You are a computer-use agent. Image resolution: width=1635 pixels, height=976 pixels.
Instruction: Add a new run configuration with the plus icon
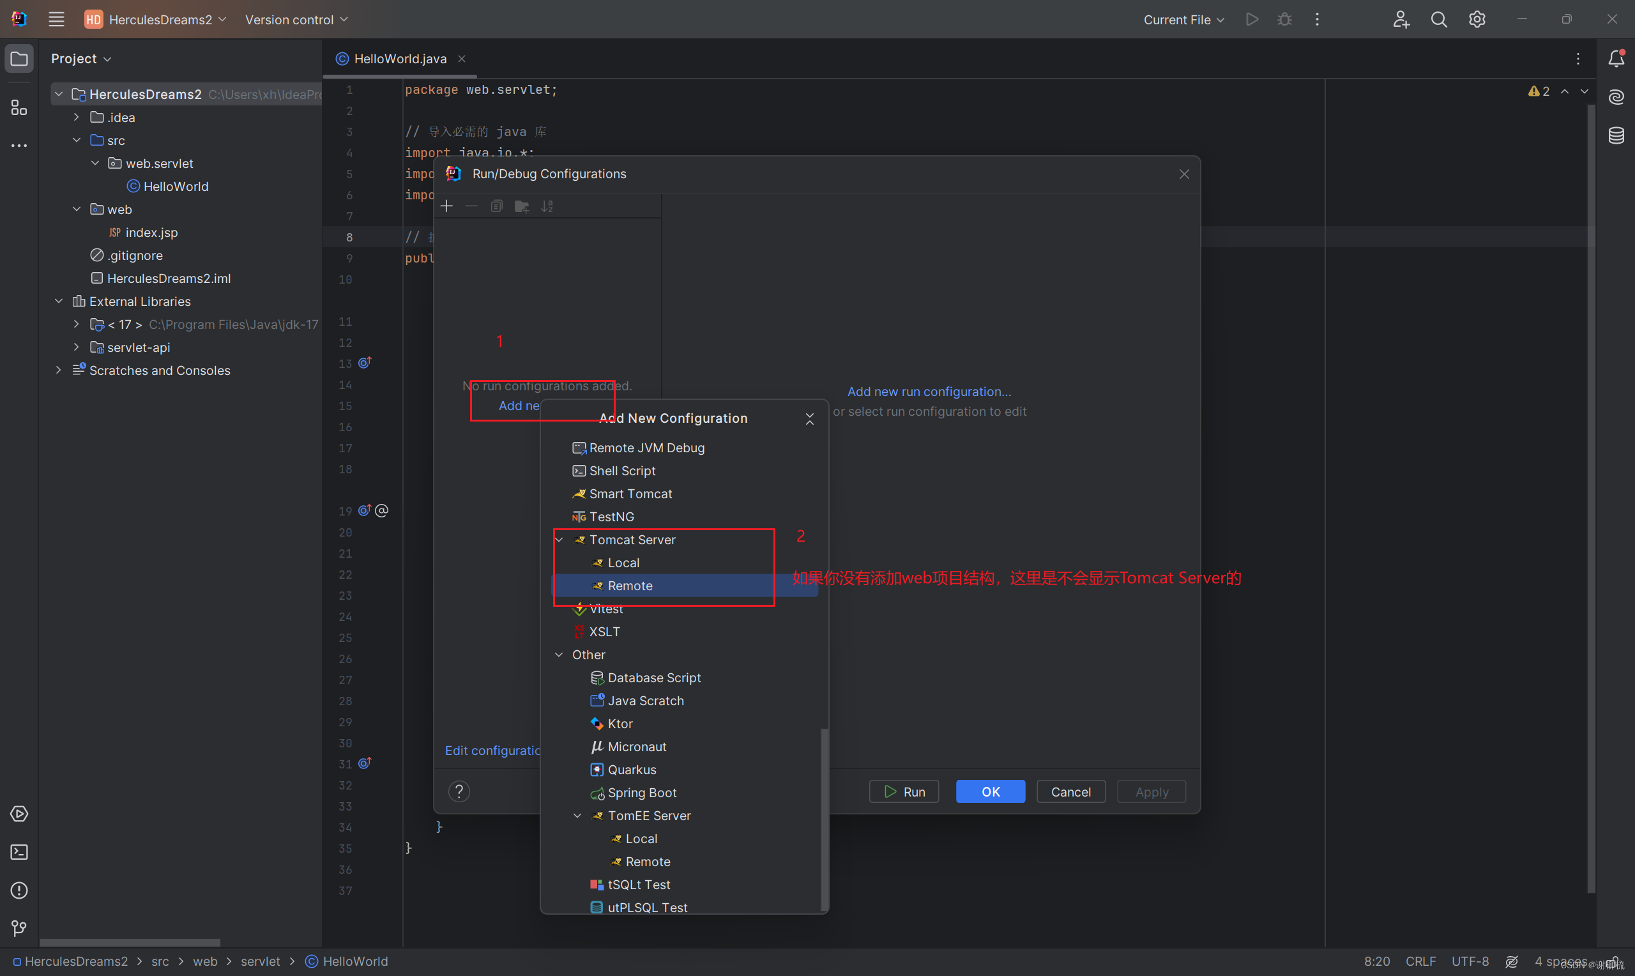tap(446, 206)
